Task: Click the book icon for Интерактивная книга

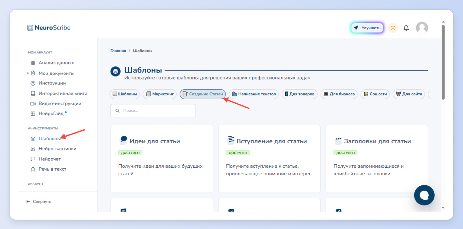Action: pyautogui.click(x=33, y=93)
